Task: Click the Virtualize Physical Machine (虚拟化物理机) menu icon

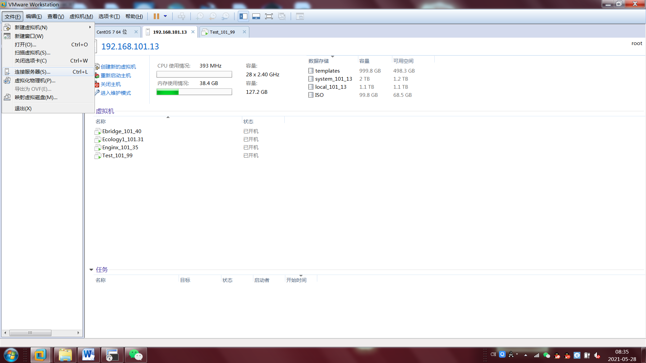Action: click(x=7, y=81)
